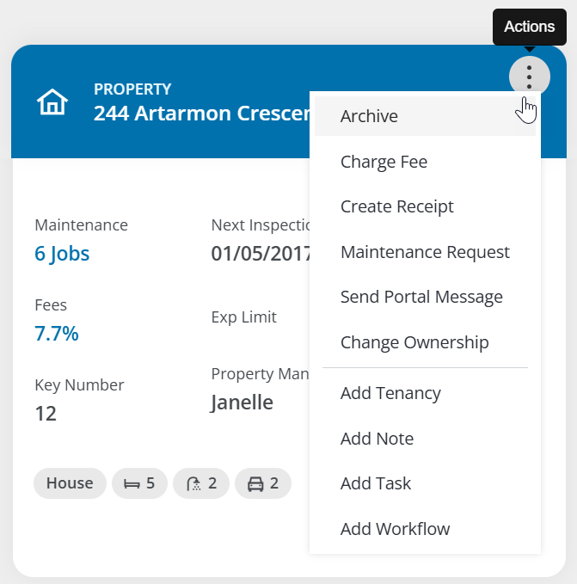Image resolution: width=577 pixels, height=584 pixels.
Task: Choose Charge Fee in the menu
Action: [x=384, y=162]
